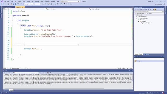Open the Debug menu

28,1
